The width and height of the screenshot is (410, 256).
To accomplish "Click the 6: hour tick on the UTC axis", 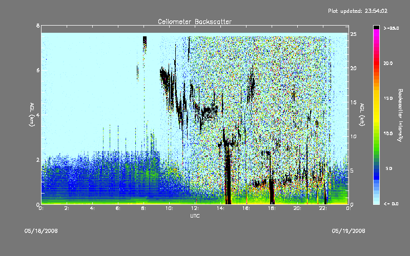I will click(x=118, y=208).
